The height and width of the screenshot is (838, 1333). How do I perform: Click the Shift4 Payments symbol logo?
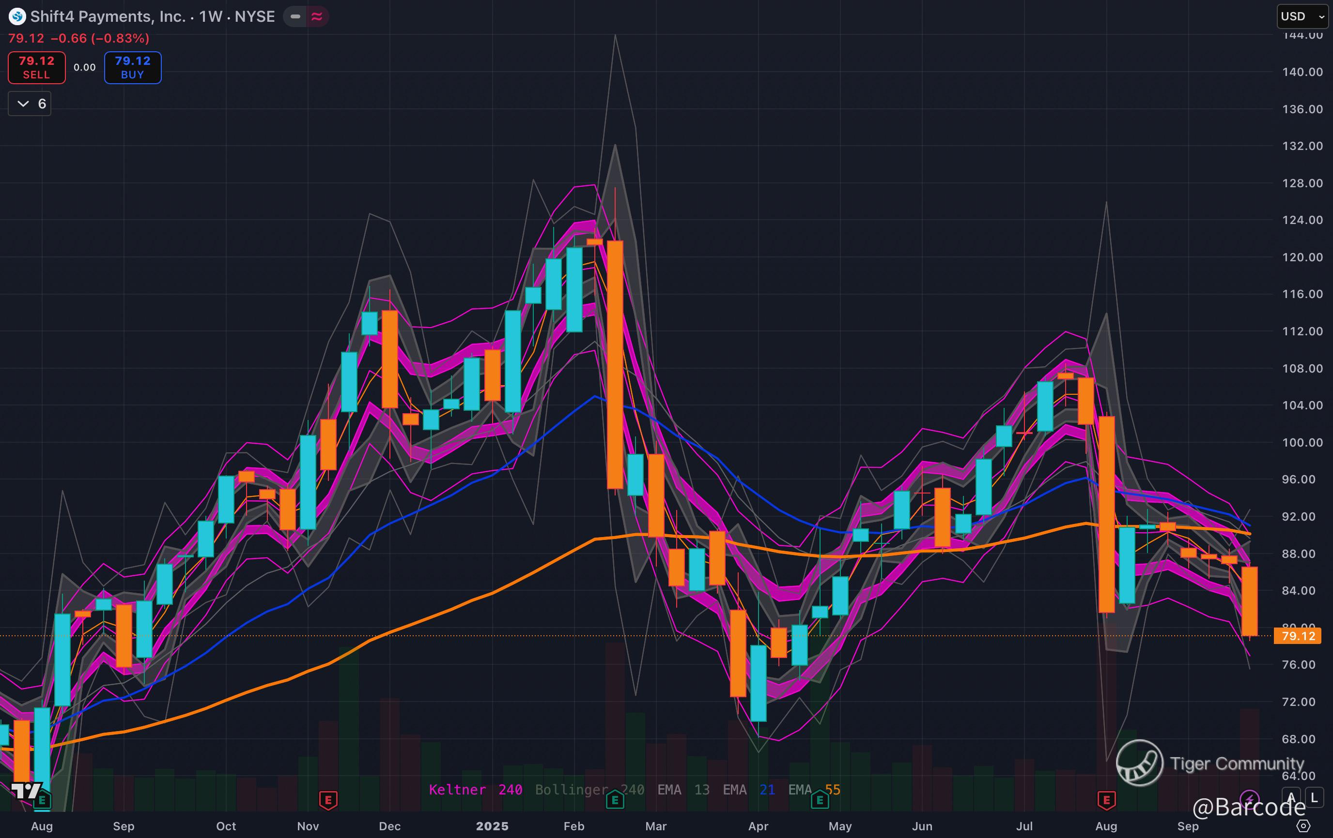[x=17, y=16]
